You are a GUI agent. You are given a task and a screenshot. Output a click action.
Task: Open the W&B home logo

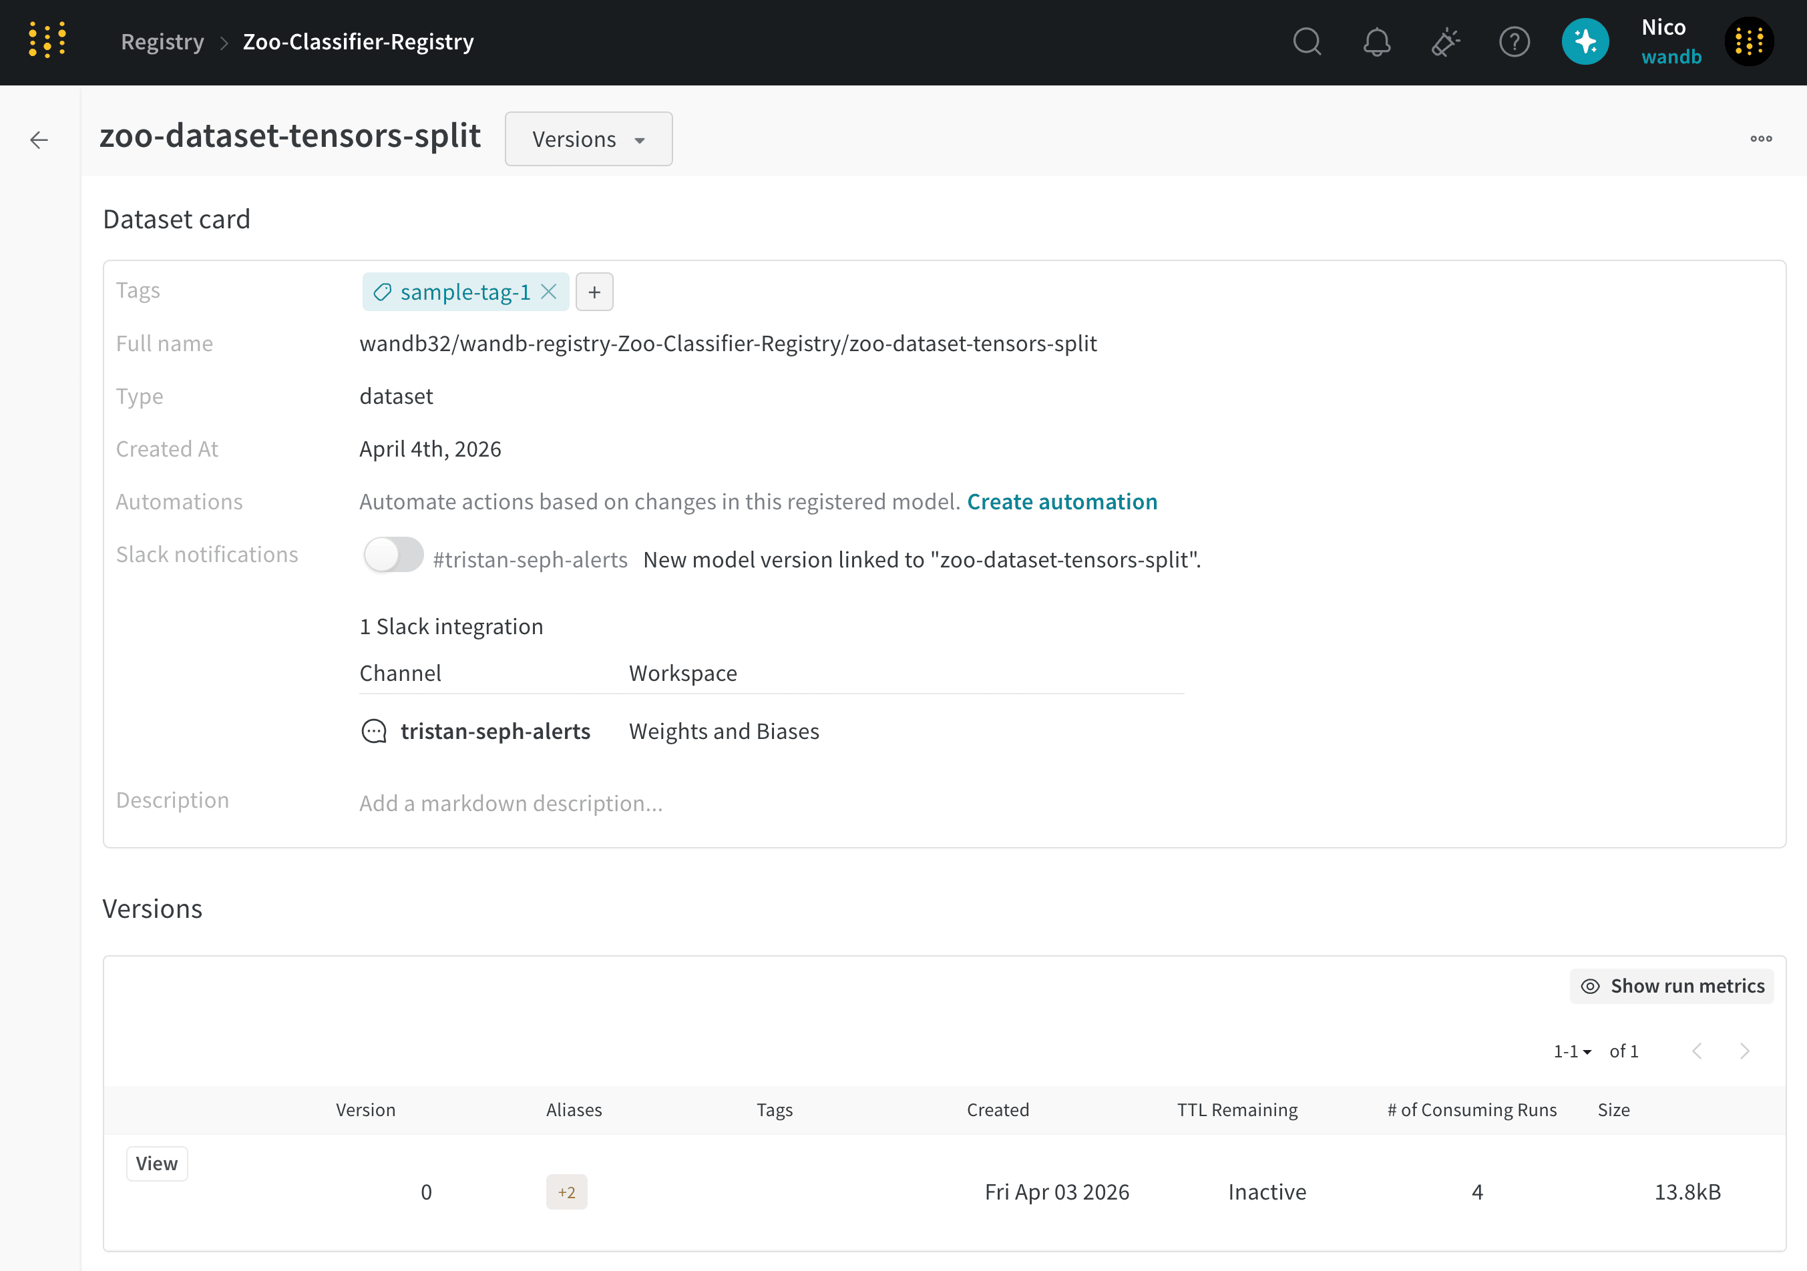click(47, 41)
